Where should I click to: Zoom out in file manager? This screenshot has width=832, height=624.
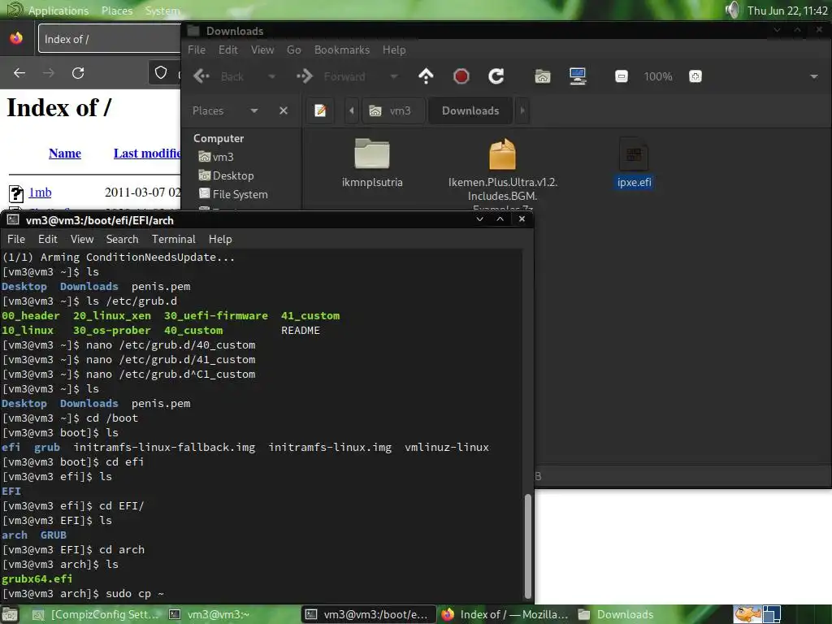coord(622,76)
